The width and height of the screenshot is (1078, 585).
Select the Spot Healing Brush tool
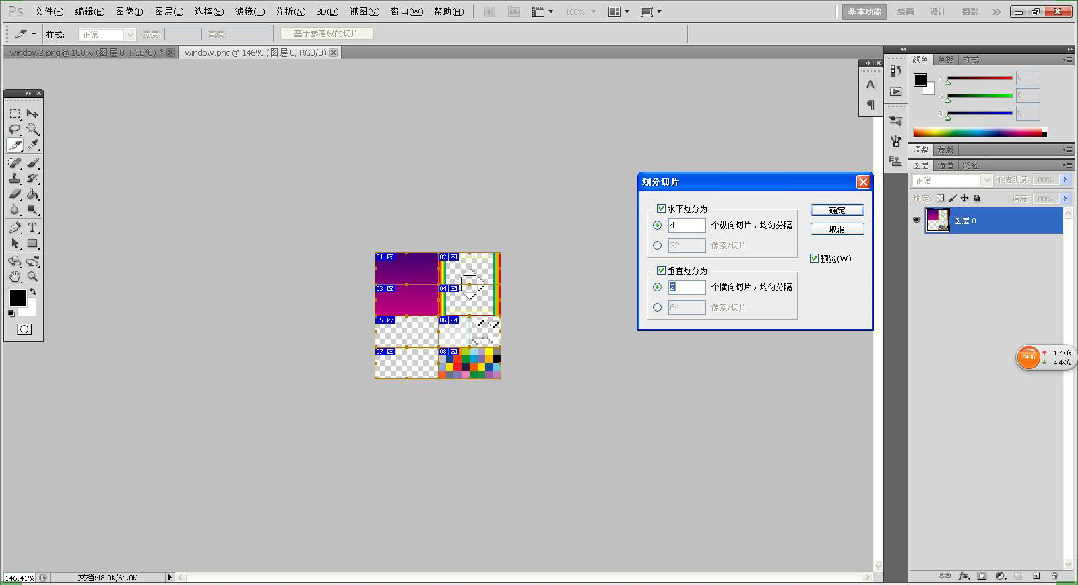(x=15, y=163)
